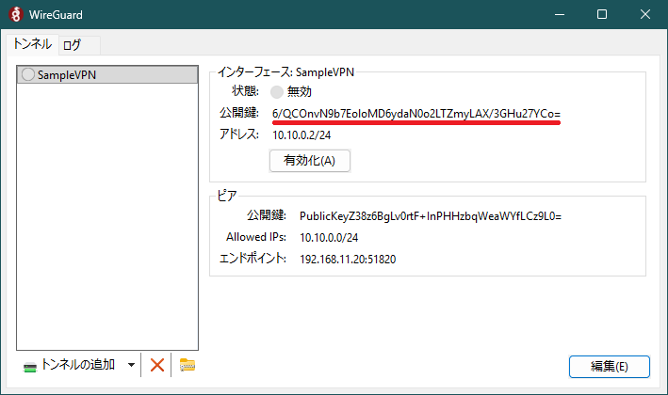Delete selected tunnel with red X icon
668x395 pixels.
(x=157, y=365)
